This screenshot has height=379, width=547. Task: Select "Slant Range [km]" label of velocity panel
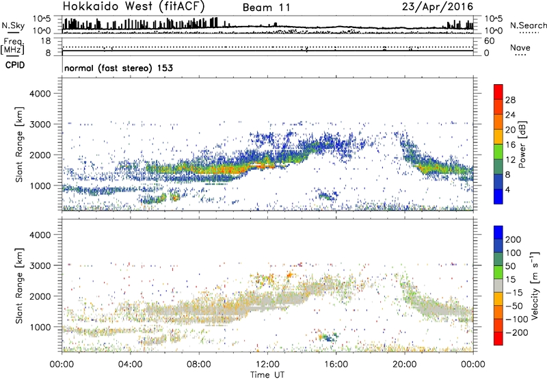19,285
